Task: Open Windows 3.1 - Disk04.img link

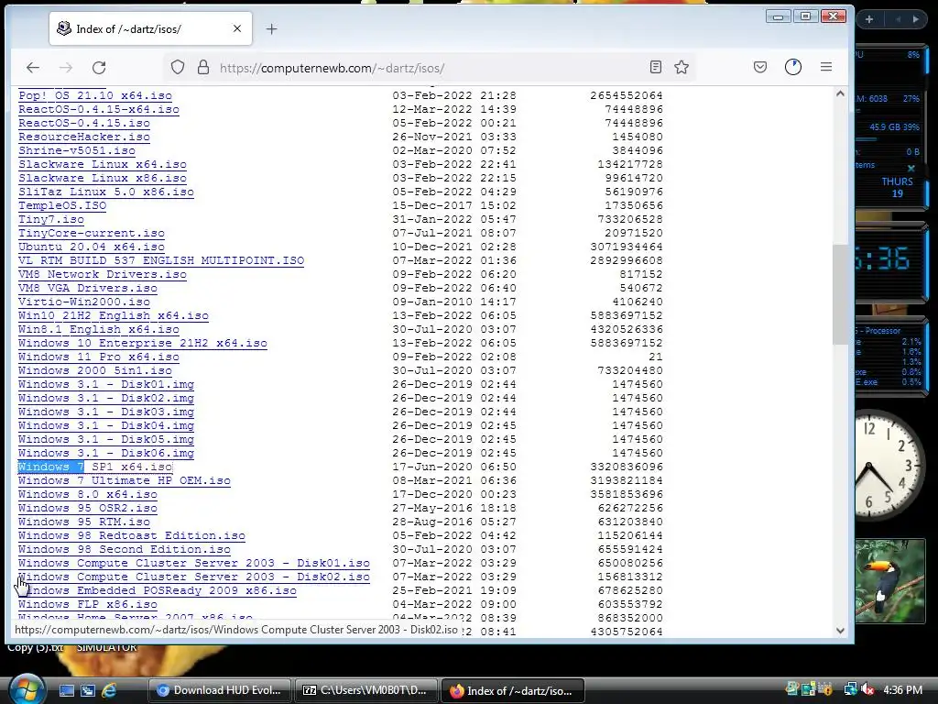Action: (x=106, y=426)
